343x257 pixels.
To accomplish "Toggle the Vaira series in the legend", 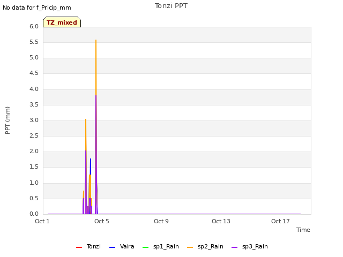I will click(x=122, y=246).
